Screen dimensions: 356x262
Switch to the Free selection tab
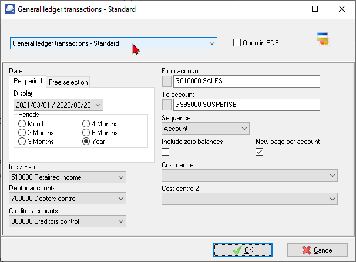tap(68, 82)
